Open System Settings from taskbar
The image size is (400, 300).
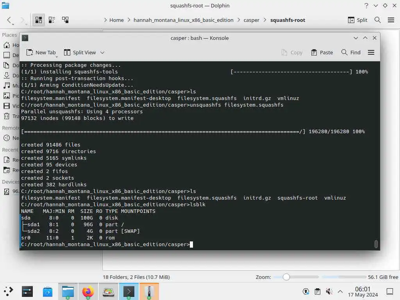27,291
